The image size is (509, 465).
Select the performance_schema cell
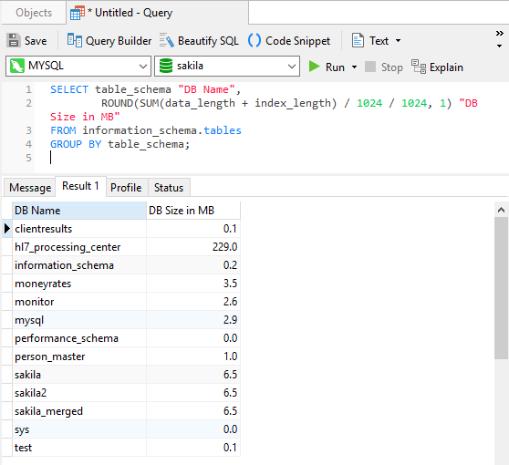(x=79, y=338)
